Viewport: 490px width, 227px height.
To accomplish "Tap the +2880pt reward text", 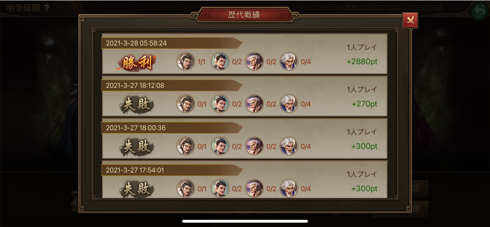I will (x=362, y=62).
